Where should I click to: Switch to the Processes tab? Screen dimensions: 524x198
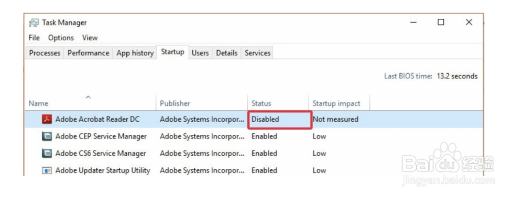[45, 53]
